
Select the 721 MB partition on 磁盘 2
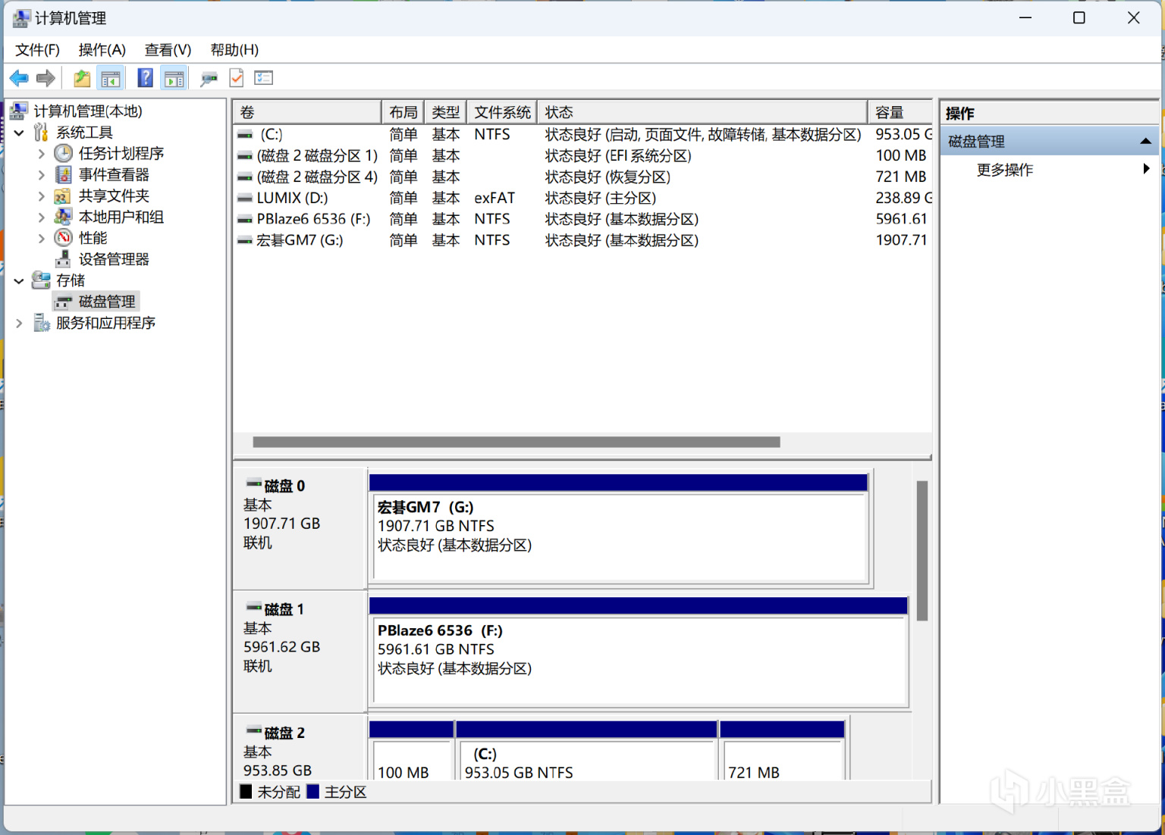(x=783, y=751)
